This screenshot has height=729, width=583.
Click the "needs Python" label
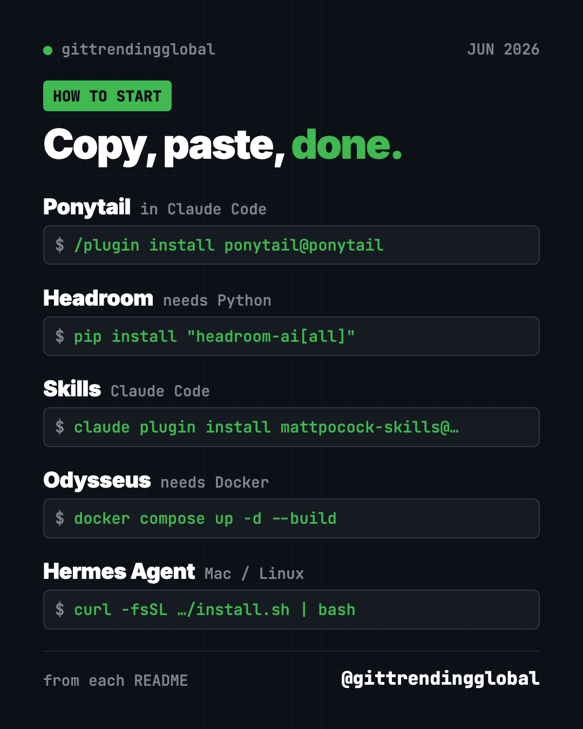coord(218,300)
